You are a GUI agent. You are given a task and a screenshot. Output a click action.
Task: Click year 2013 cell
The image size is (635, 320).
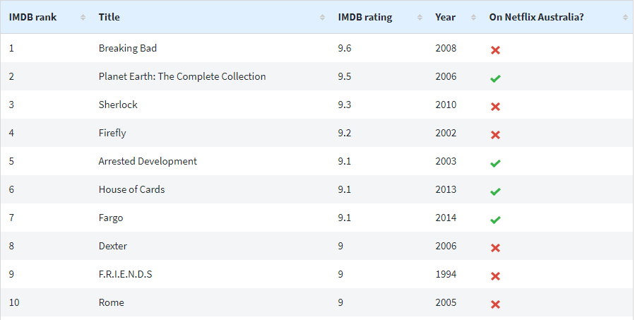446,189
